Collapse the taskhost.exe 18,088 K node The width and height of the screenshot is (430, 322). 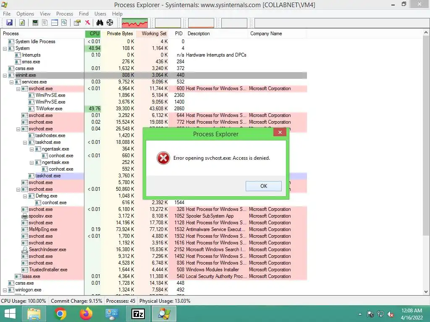[25, 143]
